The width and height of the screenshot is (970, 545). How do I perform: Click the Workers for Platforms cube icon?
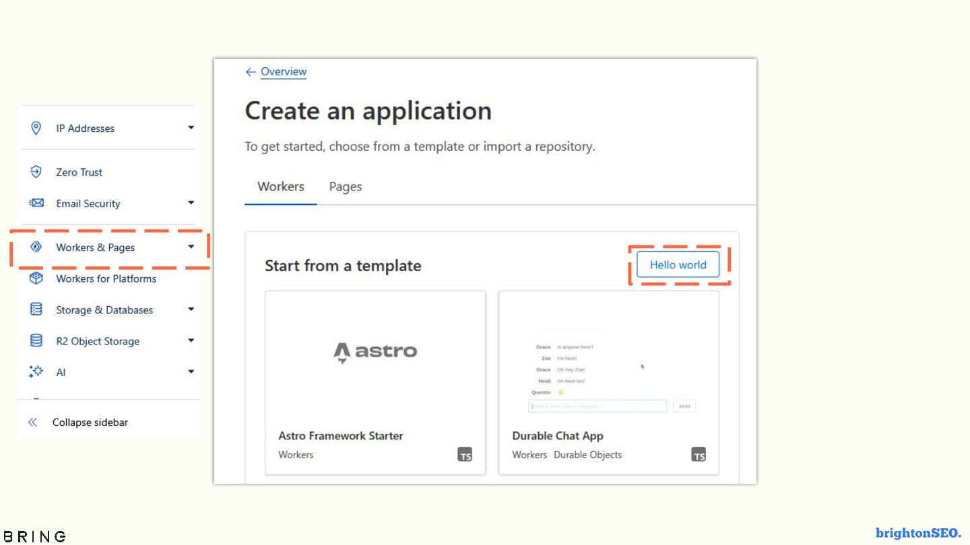coord(36,278)
